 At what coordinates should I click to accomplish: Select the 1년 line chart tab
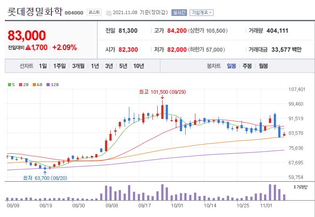[95, 66]
